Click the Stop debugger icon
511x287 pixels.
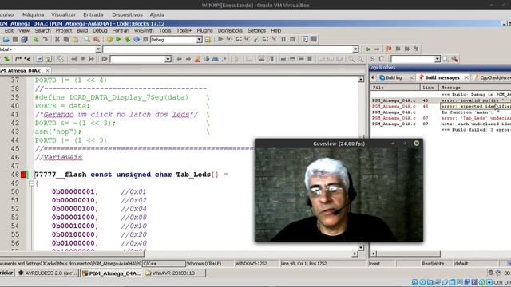pos(293,39)
